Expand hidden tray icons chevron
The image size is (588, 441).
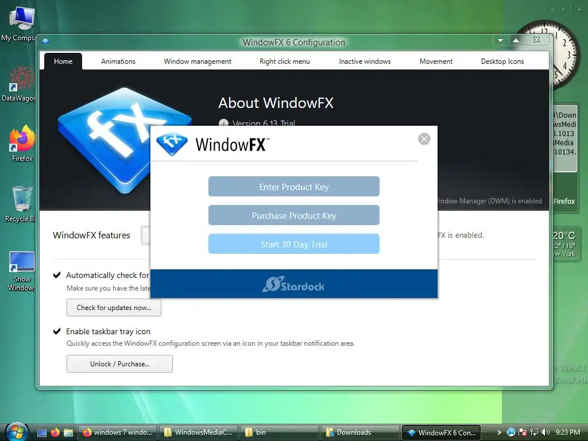click(499, 432)
